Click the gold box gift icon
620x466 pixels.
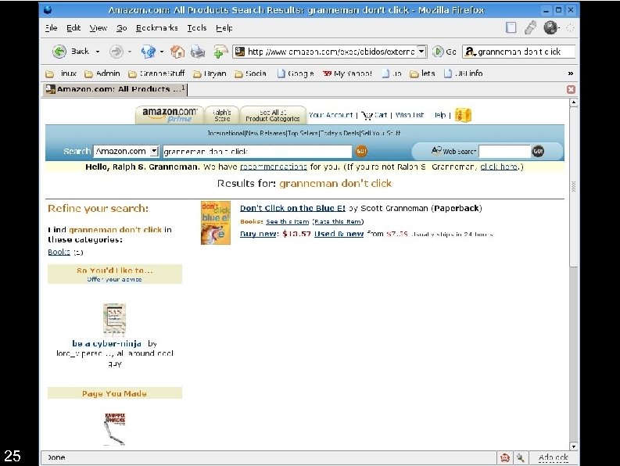463,115
